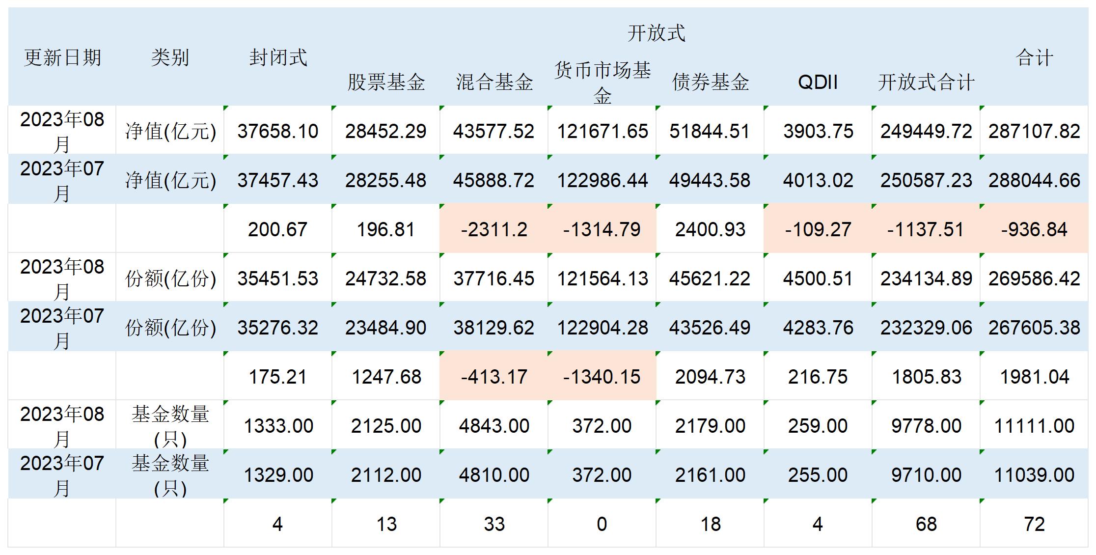Select the 封闭式 header cell
Image resolution: width=1096 pixels, height=555 pixels.
pyautogui.click(x=278, y=58)
